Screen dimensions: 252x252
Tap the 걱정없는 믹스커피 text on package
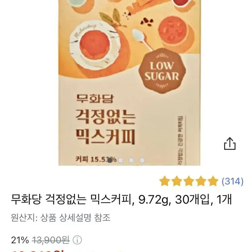tap(106, 127)
